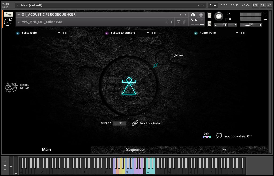Image resolution: width=274 pixels, height=176 pixels.
Task: Click the Tune knob
Action: [219, 16]
